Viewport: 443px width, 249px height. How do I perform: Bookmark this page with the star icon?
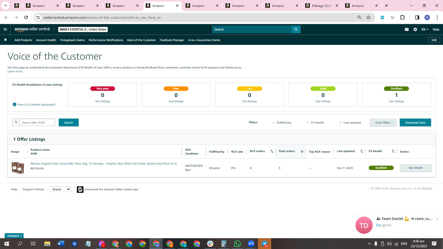click(x=368, y=17)
